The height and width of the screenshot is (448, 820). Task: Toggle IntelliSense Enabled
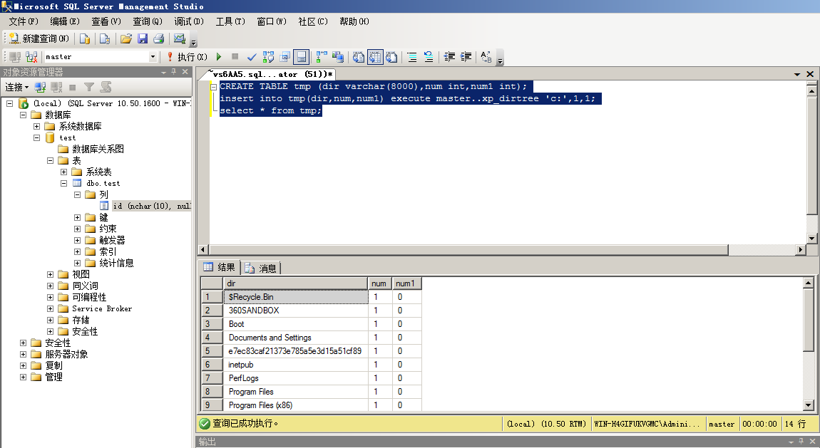(x=301, y=57)
